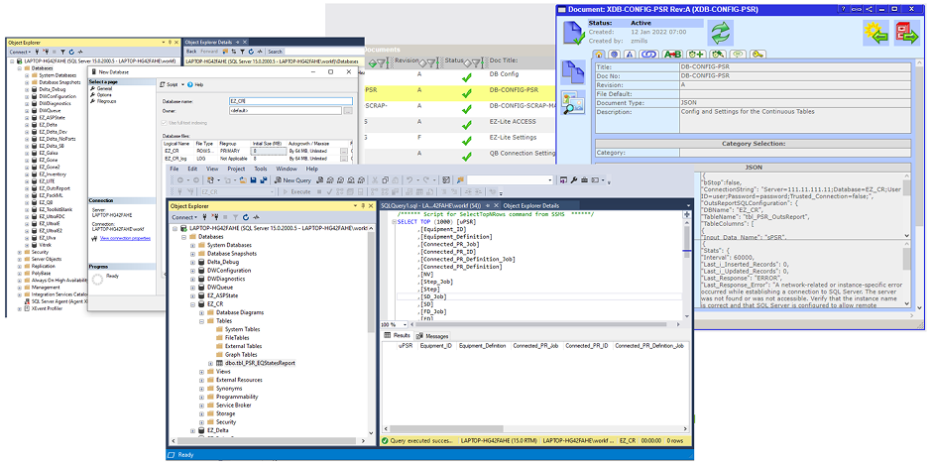Click Execute in the SQL editor toolbar

coord(296,192)
